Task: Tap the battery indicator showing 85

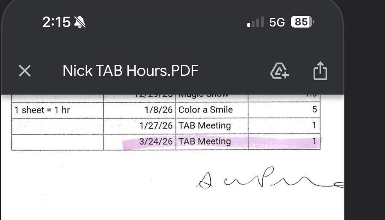Action: (302, 22)
